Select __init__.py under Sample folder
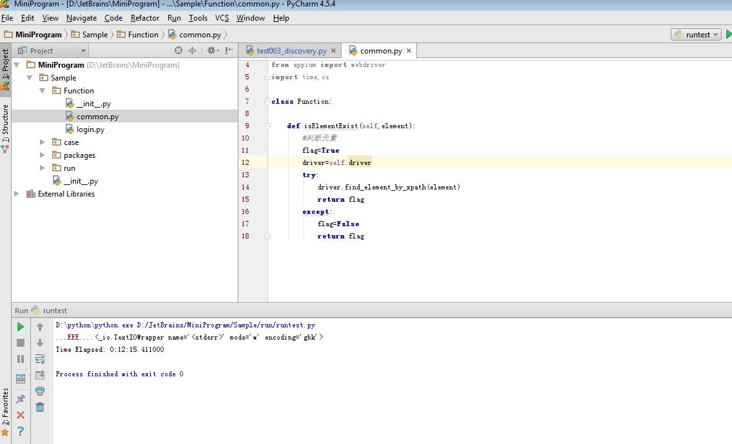 pos(81,180)
